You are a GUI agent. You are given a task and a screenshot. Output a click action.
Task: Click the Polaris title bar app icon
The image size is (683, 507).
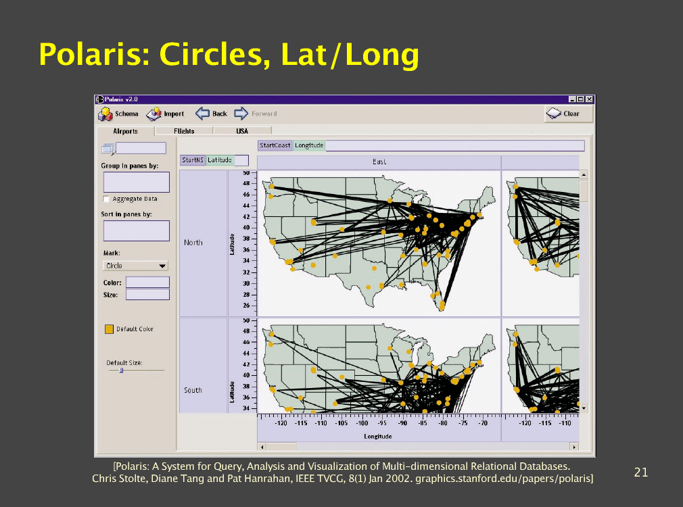100,99
